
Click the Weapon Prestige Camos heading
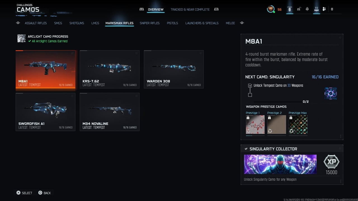click(266, 107)
